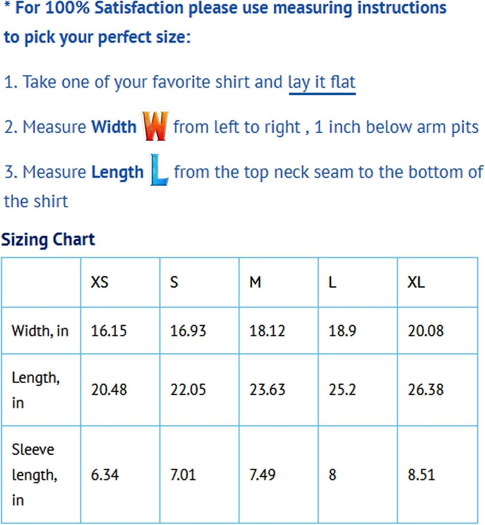Click the M sleeve length value 7.49

pyautogui.click(x=262, y=475)
